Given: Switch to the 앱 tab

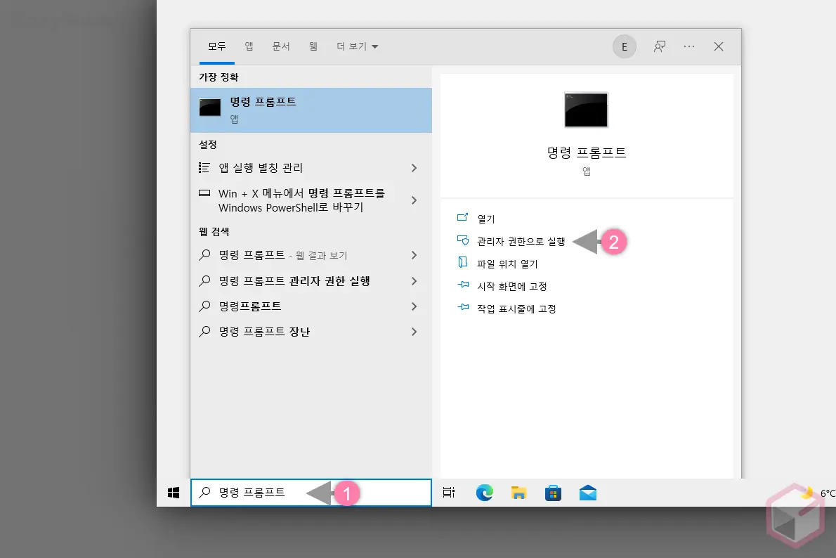Looking at the screenshot, I should click(x=248, y=46).
